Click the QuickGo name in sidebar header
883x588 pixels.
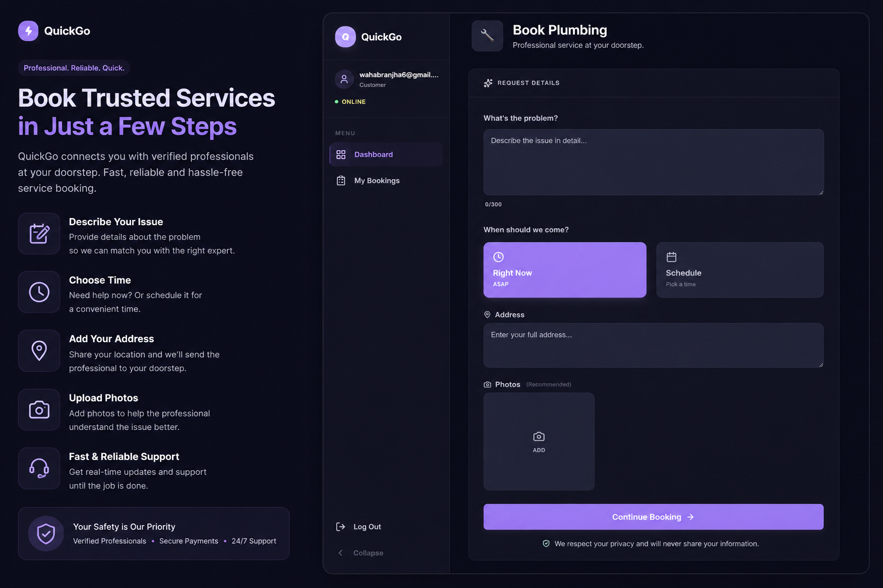381,37
